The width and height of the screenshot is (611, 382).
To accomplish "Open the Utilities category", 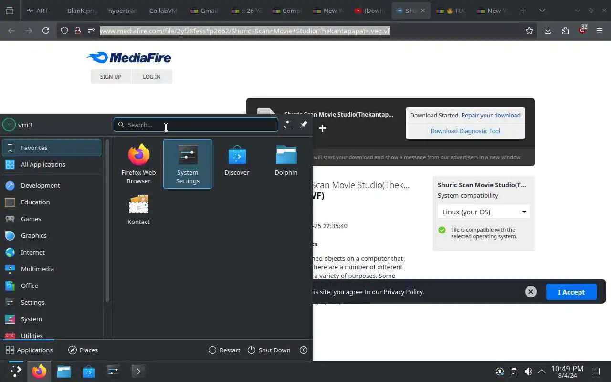I will [52, 334].
